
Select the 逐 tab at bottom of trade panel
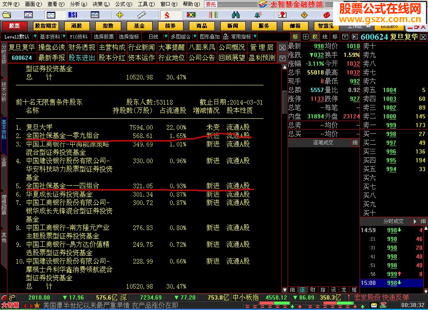[x=303, y=290]
